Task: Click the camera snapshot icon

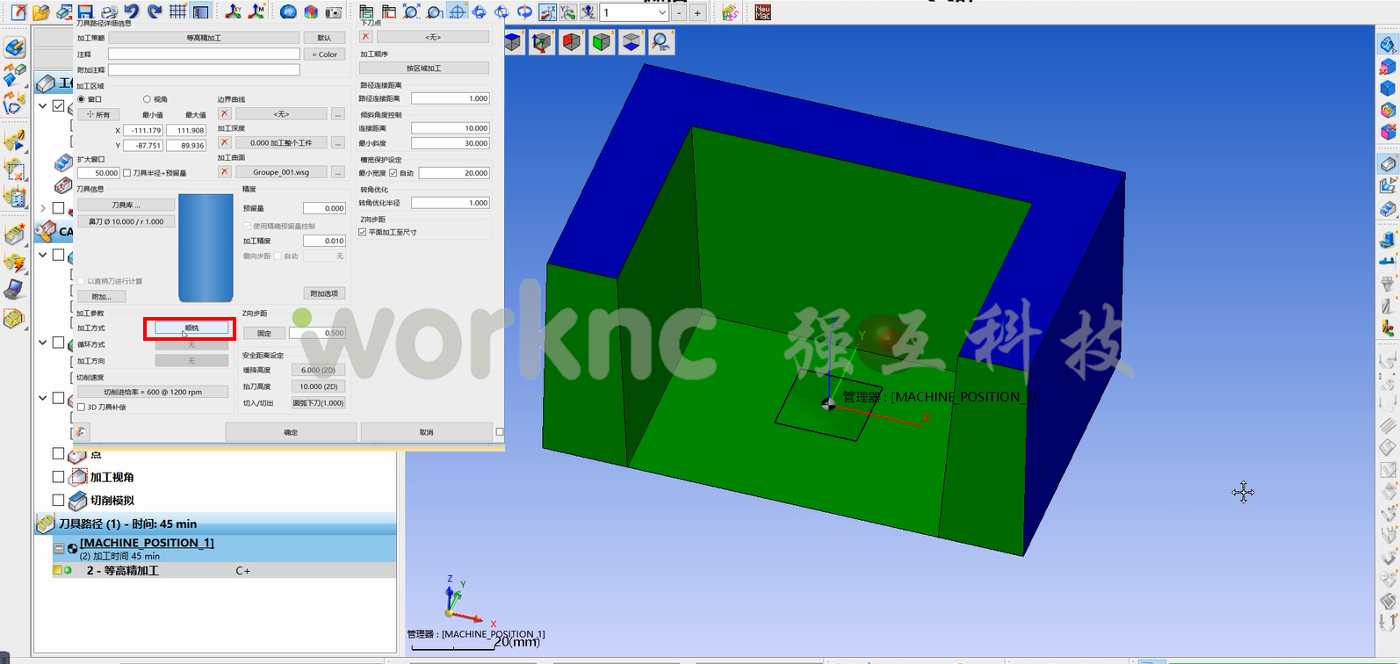Action: 334,12
